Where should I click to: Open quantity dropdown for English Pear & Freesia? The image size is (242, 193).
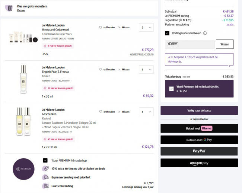[146, 69]
